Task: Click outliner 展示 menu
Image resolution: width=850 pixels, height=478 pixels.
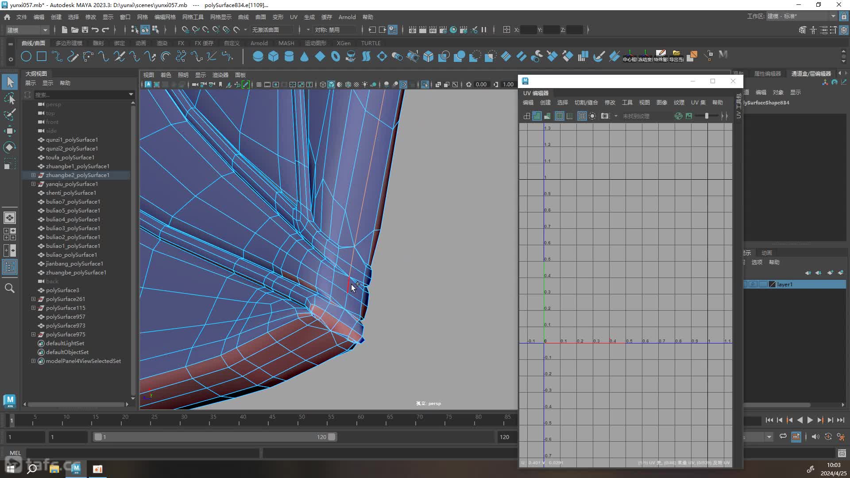Action: [x=31, y=83]
